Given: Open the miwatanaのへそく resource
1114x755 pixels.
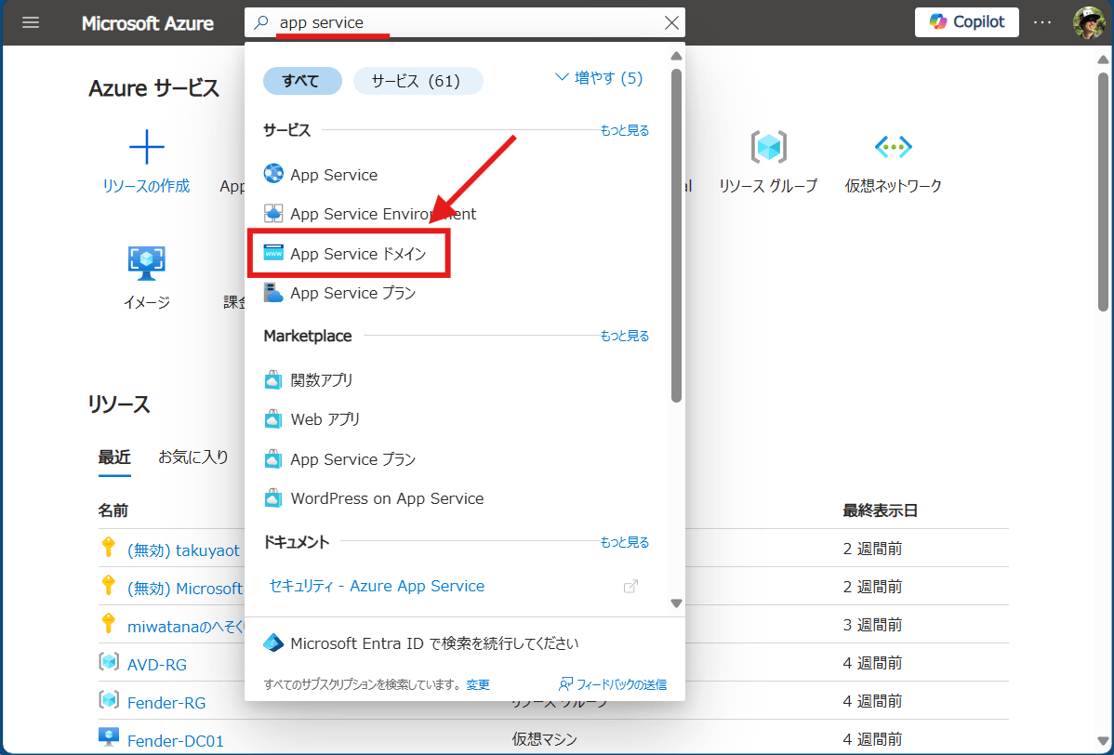Looking at the screenshot, I should (x=186, y=627).
